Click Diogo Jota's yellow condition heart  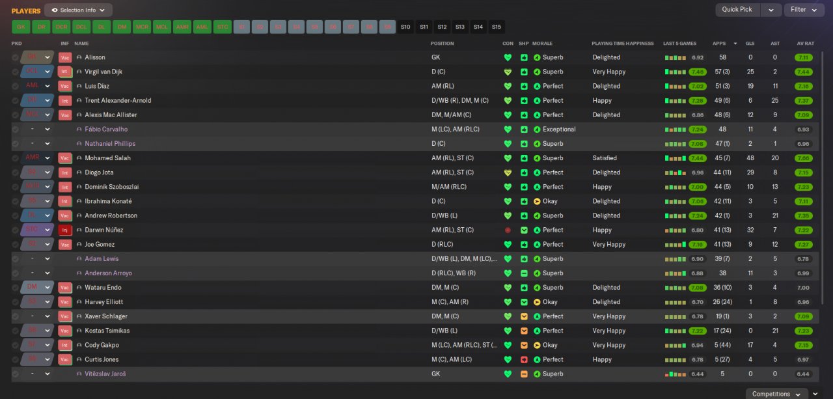tap(508, 172)
